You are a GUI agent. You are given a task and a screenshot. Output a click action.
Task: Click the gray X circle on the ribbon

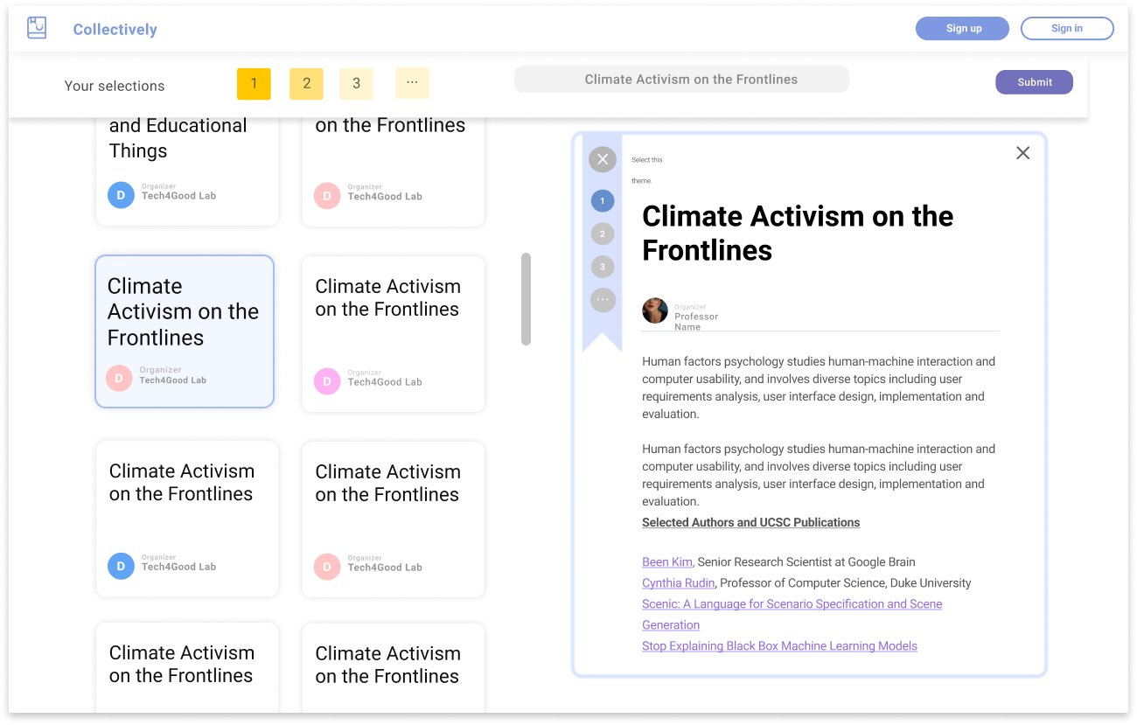click(x=603, y=159)
